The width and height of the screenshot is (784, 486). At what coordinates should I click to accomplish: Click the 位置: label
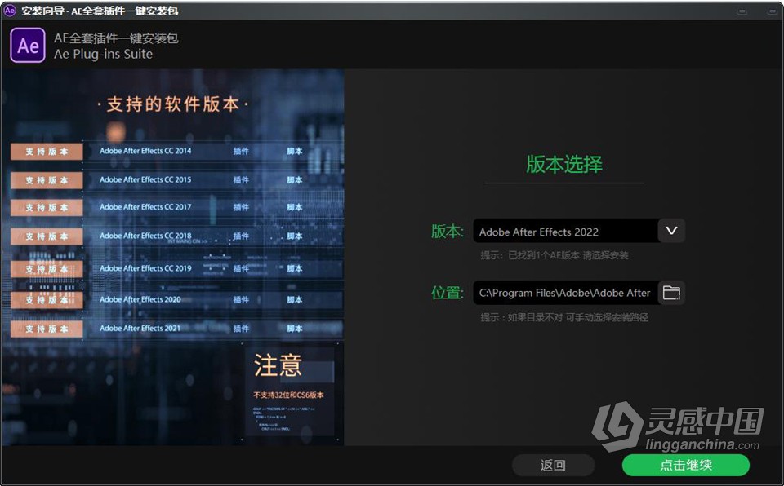(448, 293)
